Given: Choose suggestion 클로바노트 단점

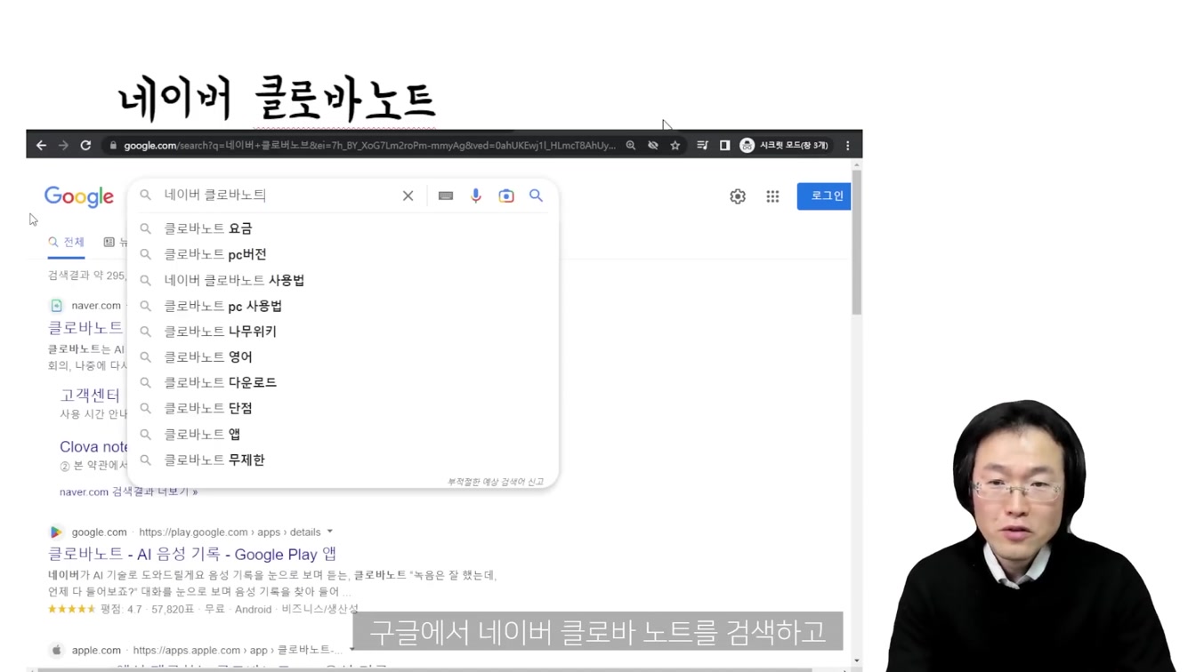Looking at the screenshot, I should pos(343,408).
